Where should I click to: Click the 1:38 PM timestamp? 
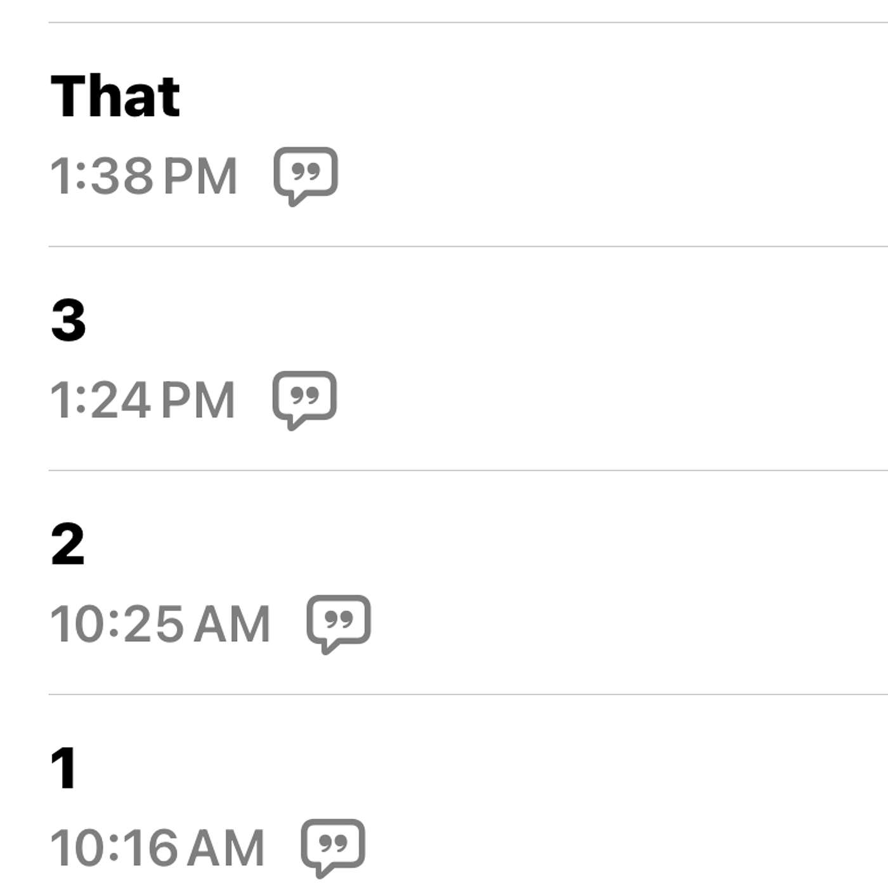tap(144, 176)
